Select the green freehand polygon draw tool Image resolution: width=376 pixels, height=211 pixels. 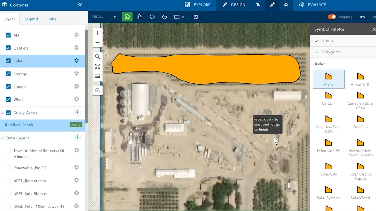tap(127, 17)
